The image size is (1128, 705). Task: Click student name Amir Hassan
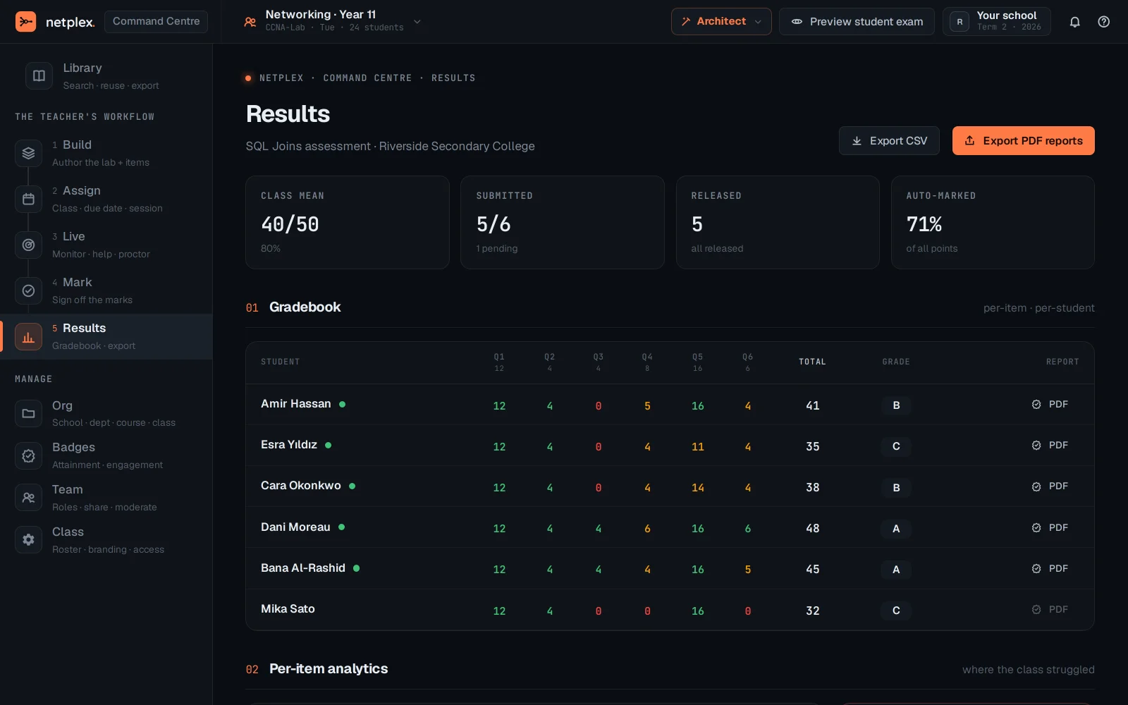(x=295, y=404)
